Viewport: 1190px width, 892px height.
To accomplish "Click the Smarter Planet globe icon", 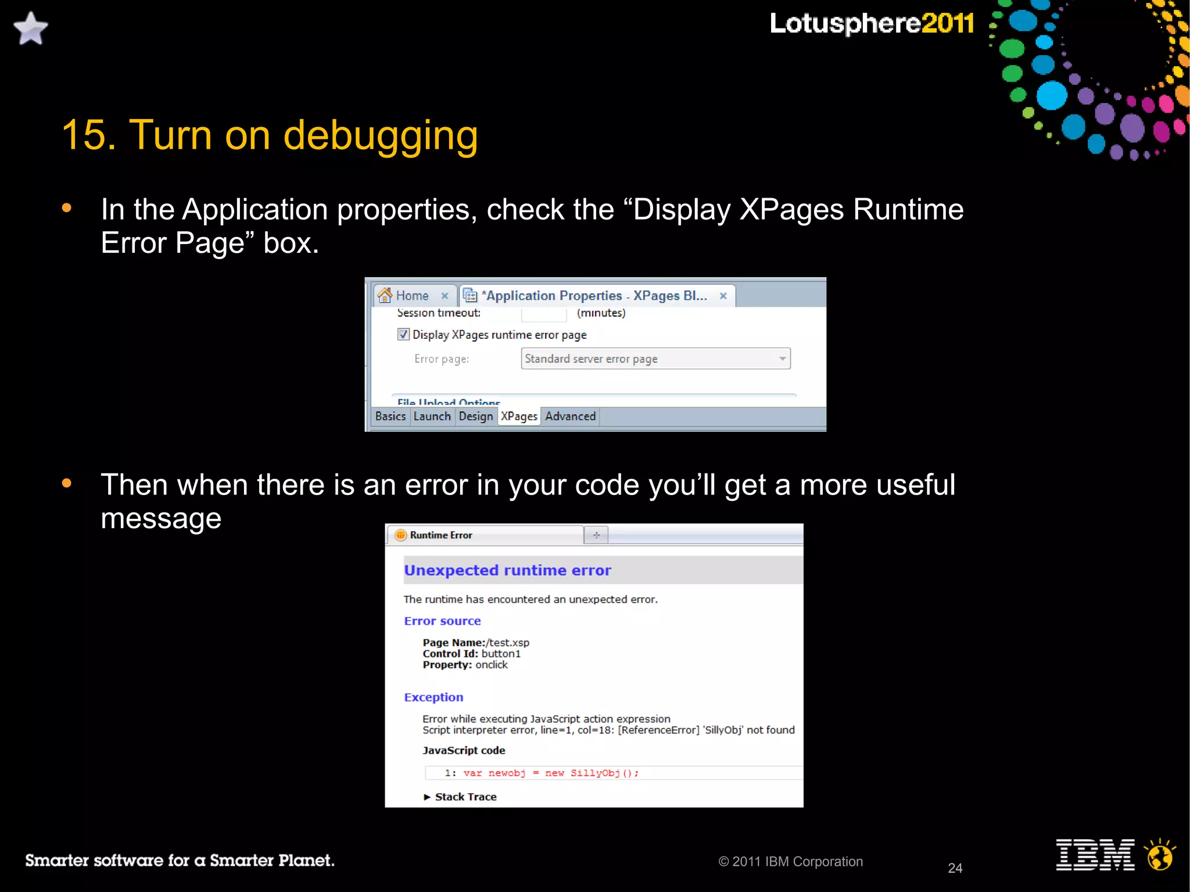I will tap(1160, 854).
